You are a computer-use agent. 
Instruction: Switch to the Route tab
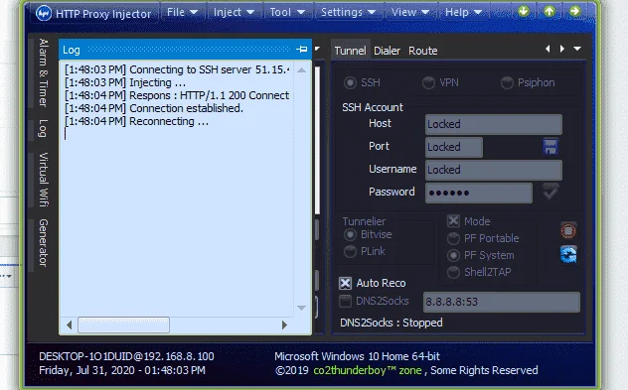point(423,51)
